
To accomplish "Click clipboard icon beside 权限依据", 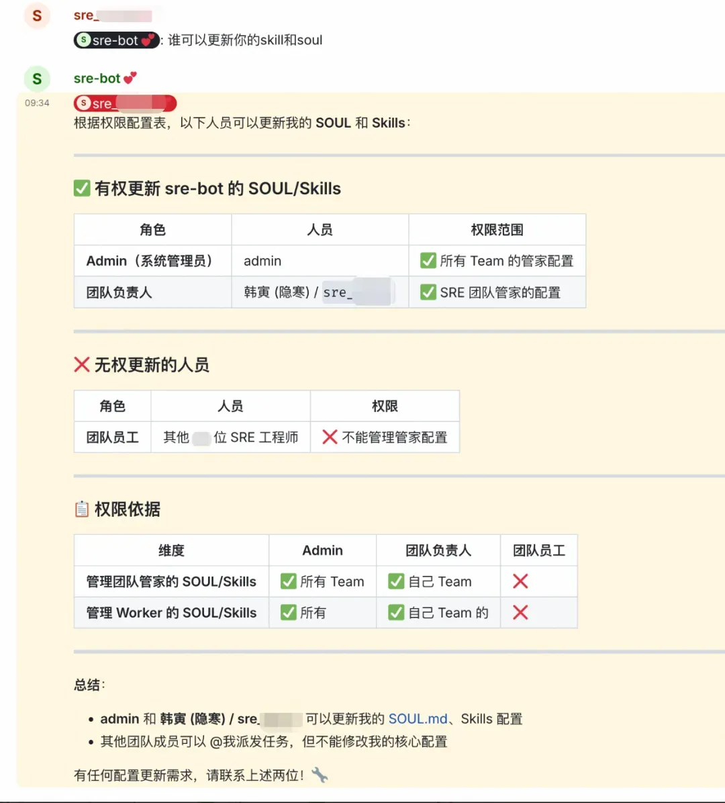I will (82, 509).
